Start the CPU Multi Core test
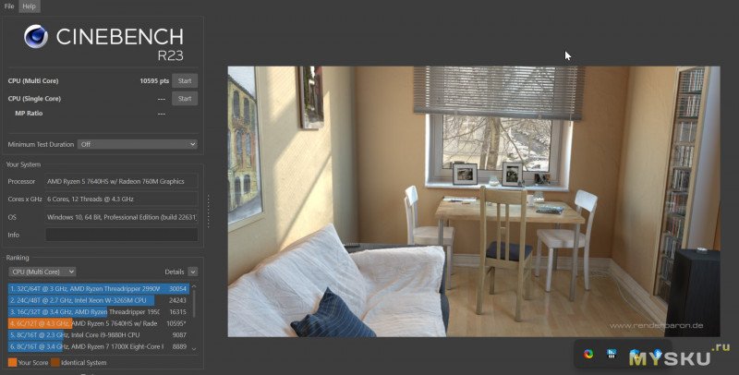Viewport: 739px width, 375px height. click(185, 81)
